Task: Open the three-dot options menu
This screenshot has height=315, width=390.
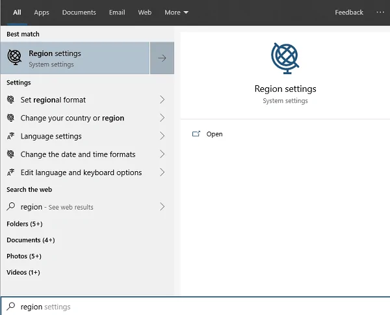Action: tap(380, 12)
